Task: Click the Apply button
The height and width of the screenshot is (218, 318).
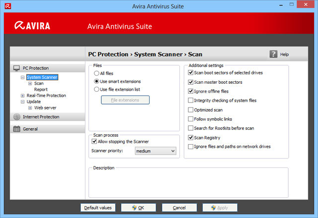Action: coord(220,208)
